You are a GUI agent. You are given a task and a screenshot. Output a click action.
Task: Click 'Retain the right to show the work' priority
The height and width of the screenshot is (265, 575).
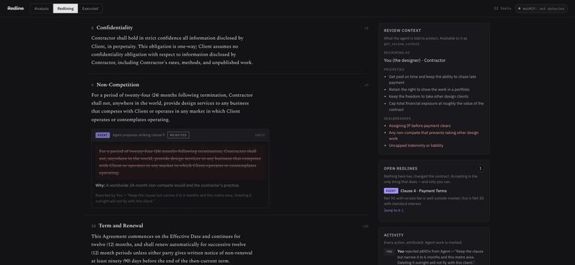tap(429, 89)
